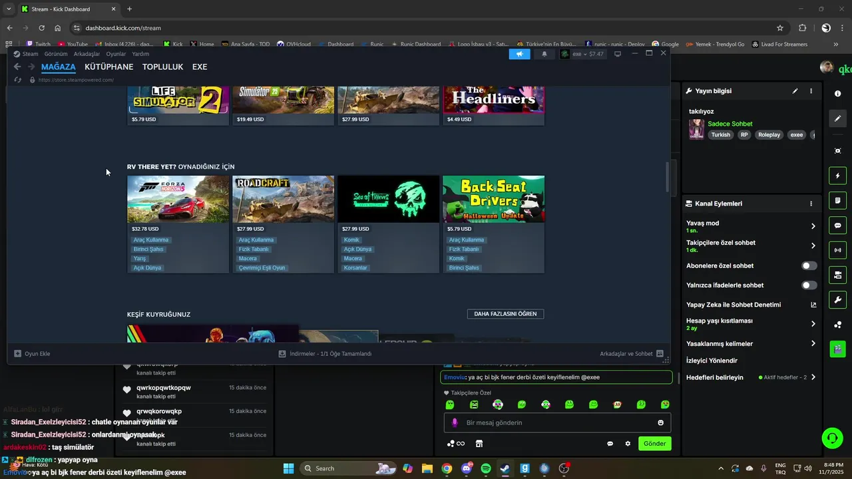Open Yapay Zeka ile Sohbet Denetimi link icon

pos(813,305)
